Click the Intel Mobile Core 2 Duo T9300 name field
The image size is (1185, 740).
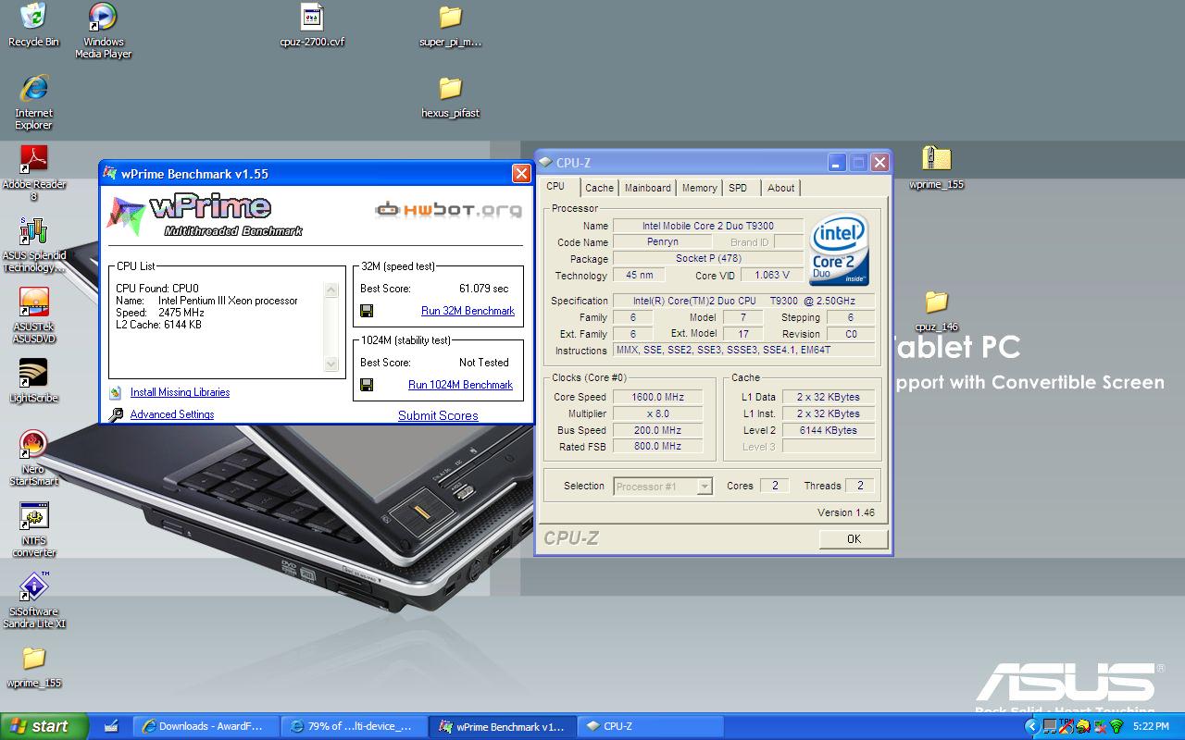click(x=708, y=226)
